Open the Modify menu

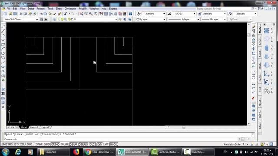(83, 9)
